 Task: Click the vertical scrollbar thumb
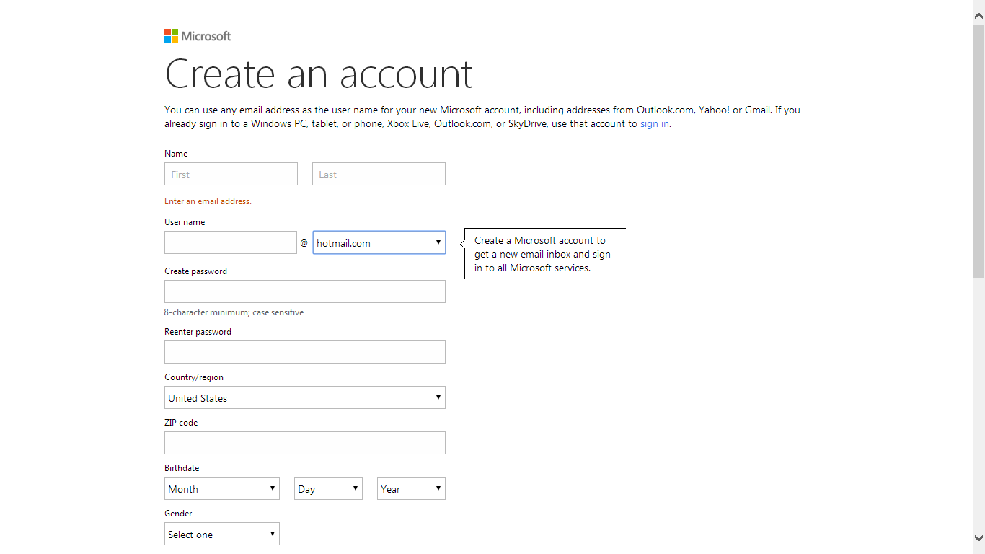(979, 150)
